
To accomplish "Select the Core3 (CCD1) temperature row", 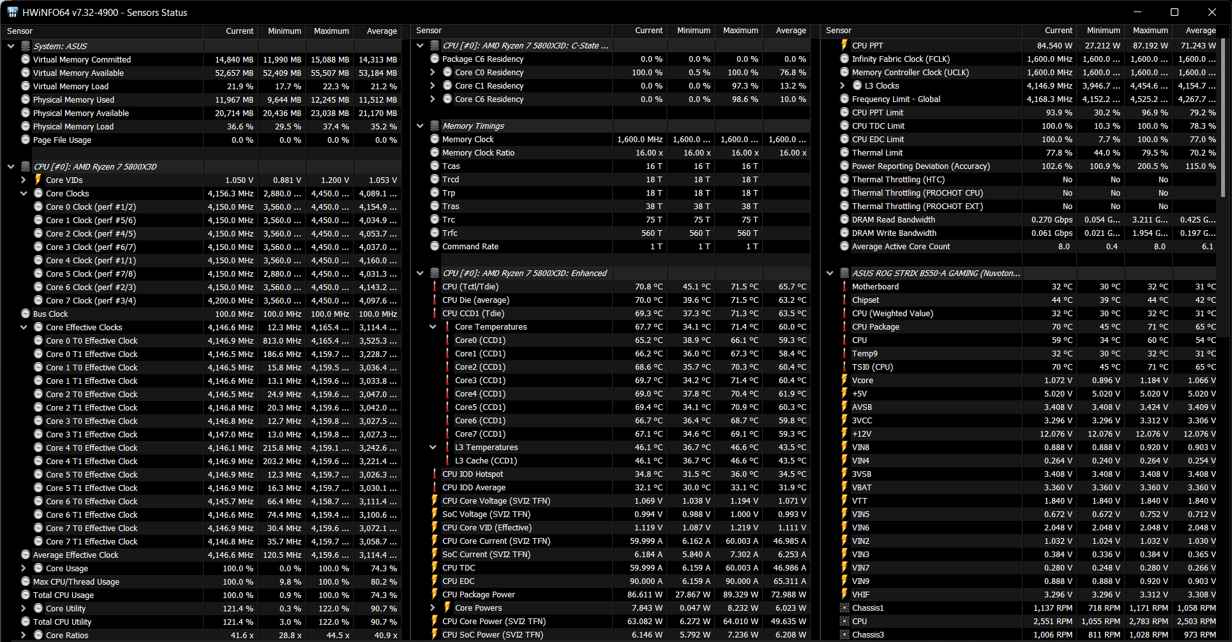I will (612, 380).
